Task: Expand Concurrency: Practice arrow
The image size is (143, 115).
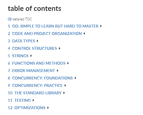Action: [x=65, y=86]
